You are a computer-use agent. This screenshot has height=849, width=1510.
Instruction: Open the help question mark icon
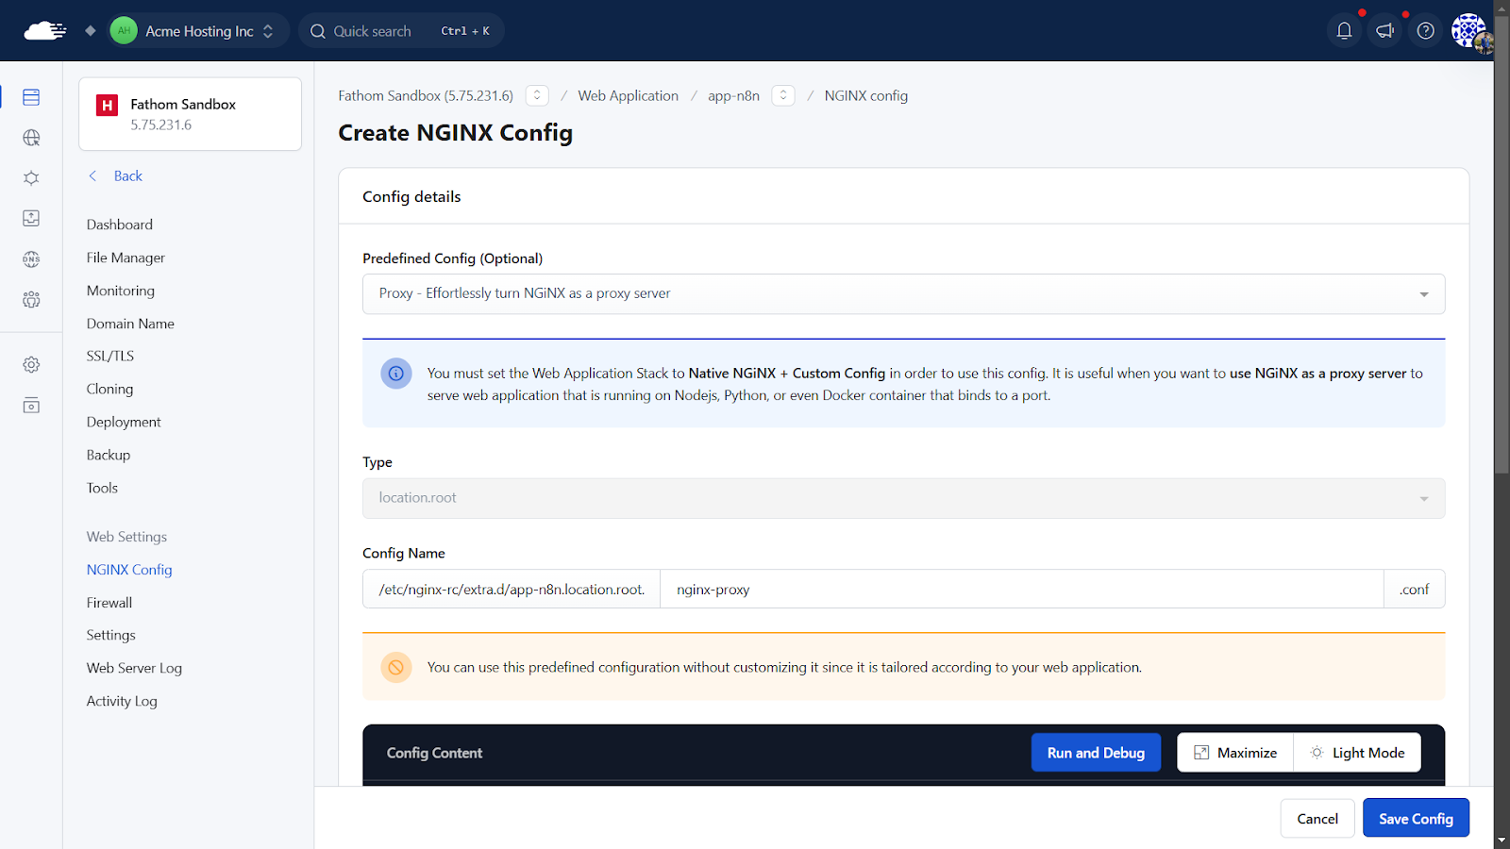1425,31
